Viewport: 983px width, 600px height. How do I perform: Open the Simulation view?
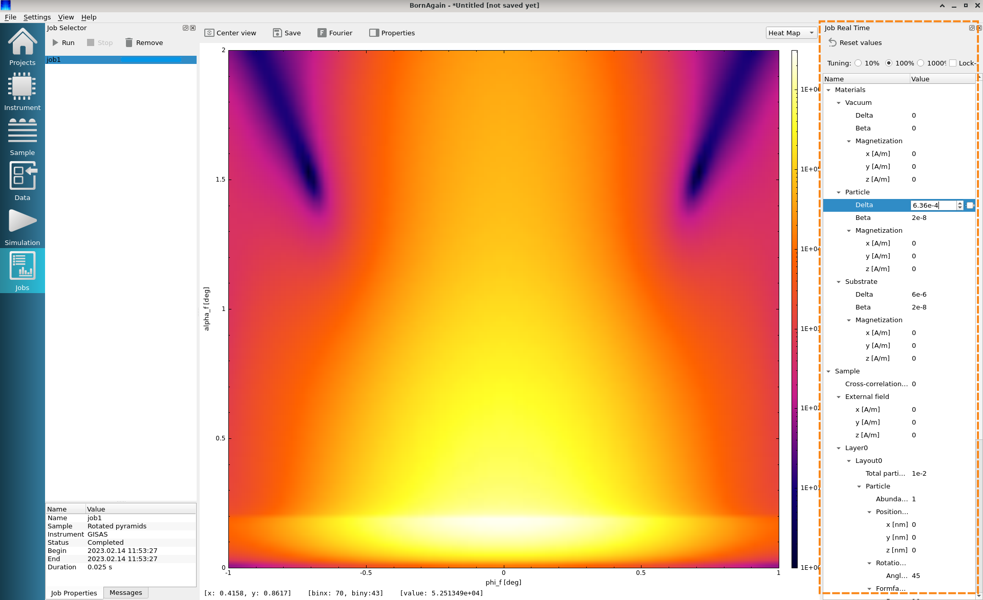pos(23,227)
